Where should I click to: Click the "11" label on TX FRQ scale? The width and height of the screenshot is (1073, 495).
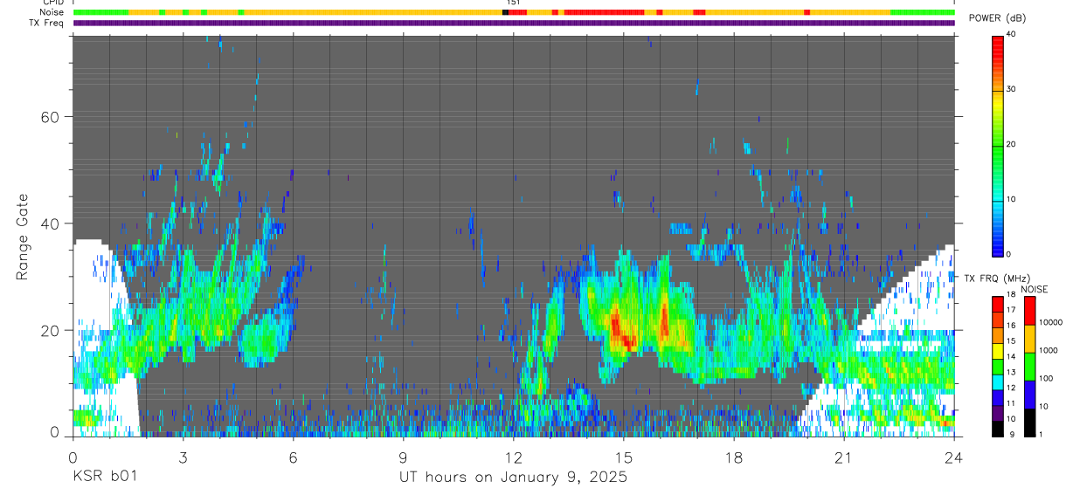(1012, 402)
